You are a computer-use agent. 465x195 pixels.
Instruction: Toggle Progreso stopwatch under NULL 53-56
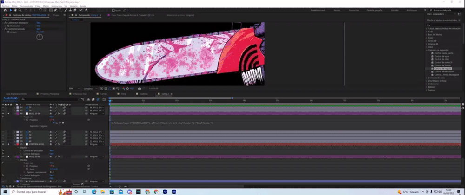[27, 120]
